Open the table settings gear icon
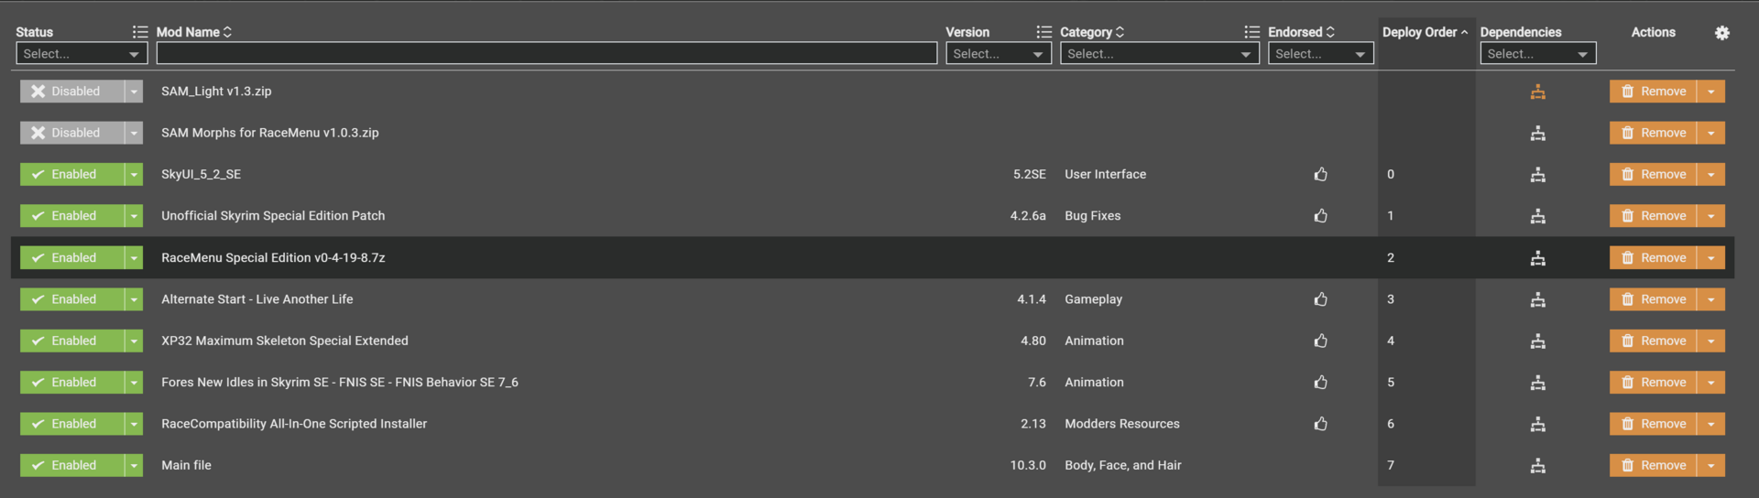Image resolution: width=1759 pixels, height=498 pixels. click(x=1721, y=33)
